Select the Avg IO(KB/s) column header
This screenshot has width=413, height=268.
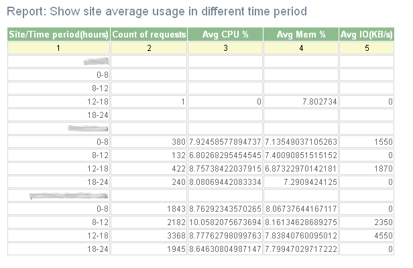367,34
